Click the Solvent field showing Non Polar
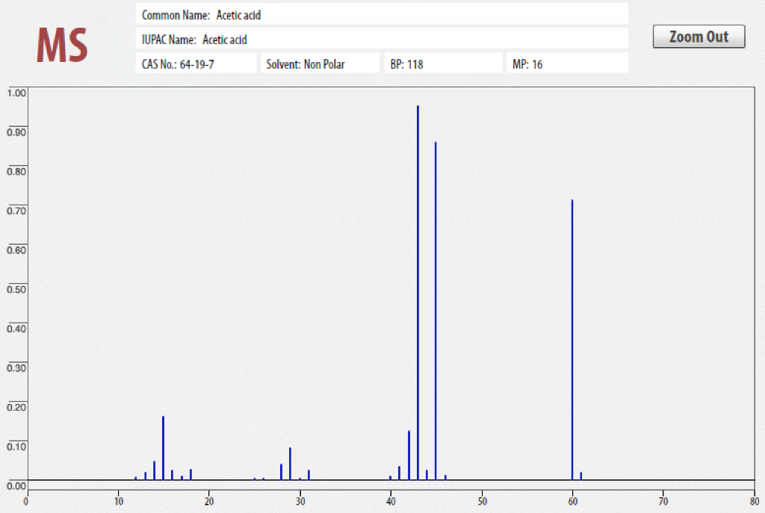The height and width of the screenshot is (513, 765). (320, 63)
